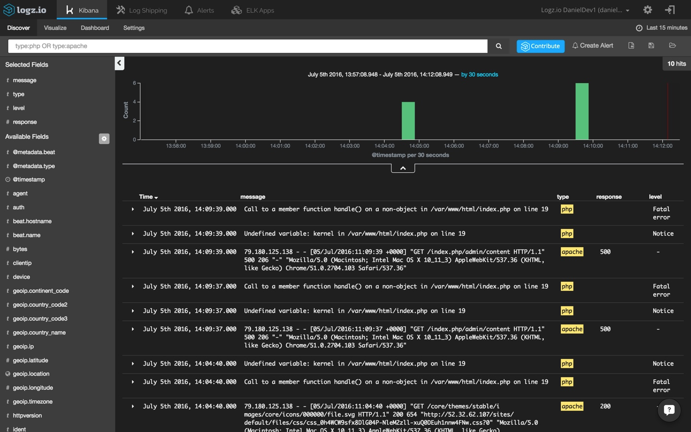Open the Available Fields gear filter

pyautogui.click(x=104, y=139)
